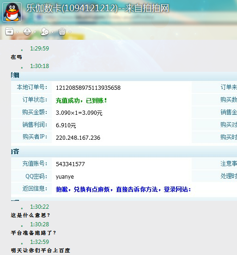Click the label 充值账号:
This screenshot has height=255, width=237.
[35, 164]
